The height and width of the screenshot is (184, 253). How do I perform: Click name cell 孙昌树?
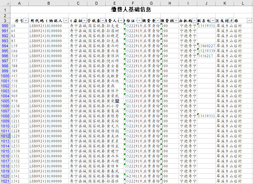tap(115, 31)
